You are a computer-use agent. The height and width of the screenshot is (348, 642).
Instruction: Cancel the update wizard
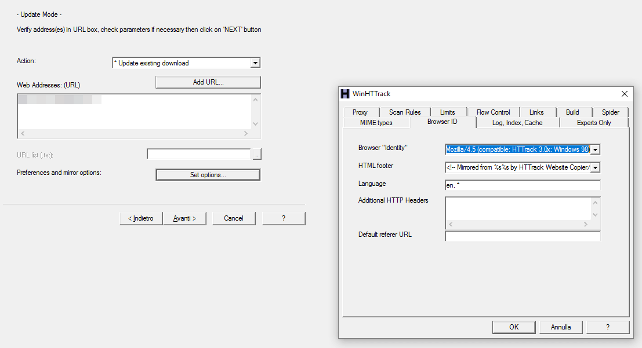pyautogui.click(x=234, y=218)
